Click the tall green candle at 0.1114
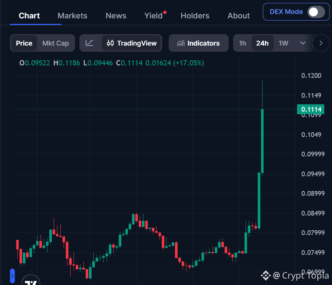The height and width of the screenshot is (285, 332). pos(263,141)
